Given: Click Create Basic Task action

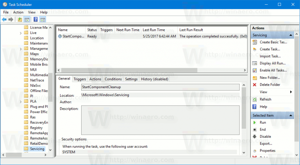Looking at the screenshot, I should coord(273,42).
